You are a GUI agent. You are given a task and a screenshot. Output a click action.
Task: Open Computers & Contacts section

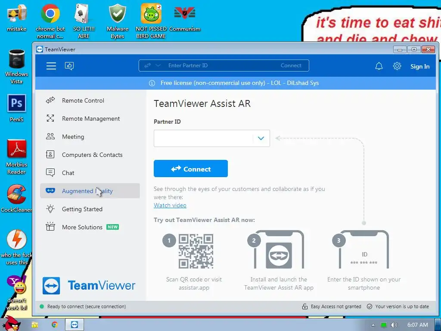(x=90, y=155)
